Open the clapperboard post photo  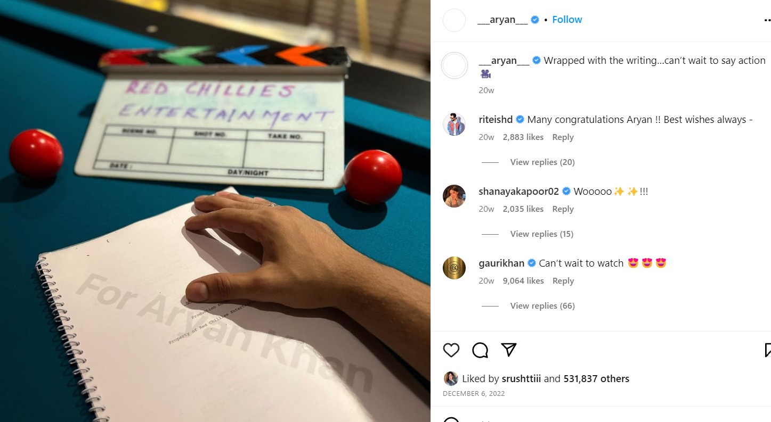click(x=215, y=211)
